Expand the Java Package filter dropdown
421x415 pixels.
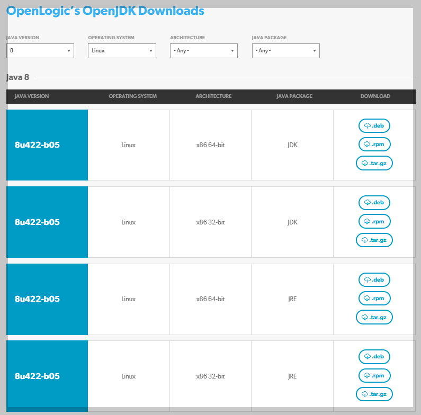tap(285, 51)
